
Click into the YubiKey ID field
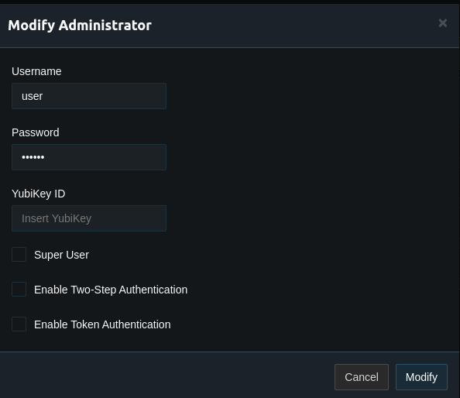tap(89, 218)
